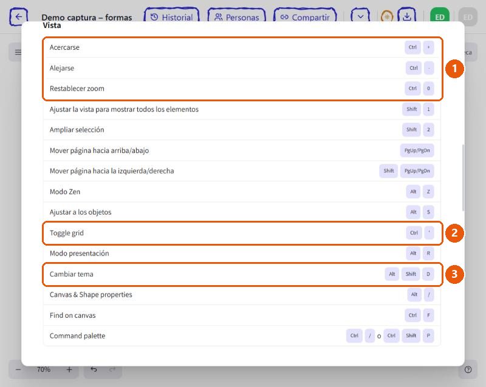The width and height of the screenshot is (486, 387).
Task: Click the shortcuts dialog scrollbar
Action: point(464,178)
